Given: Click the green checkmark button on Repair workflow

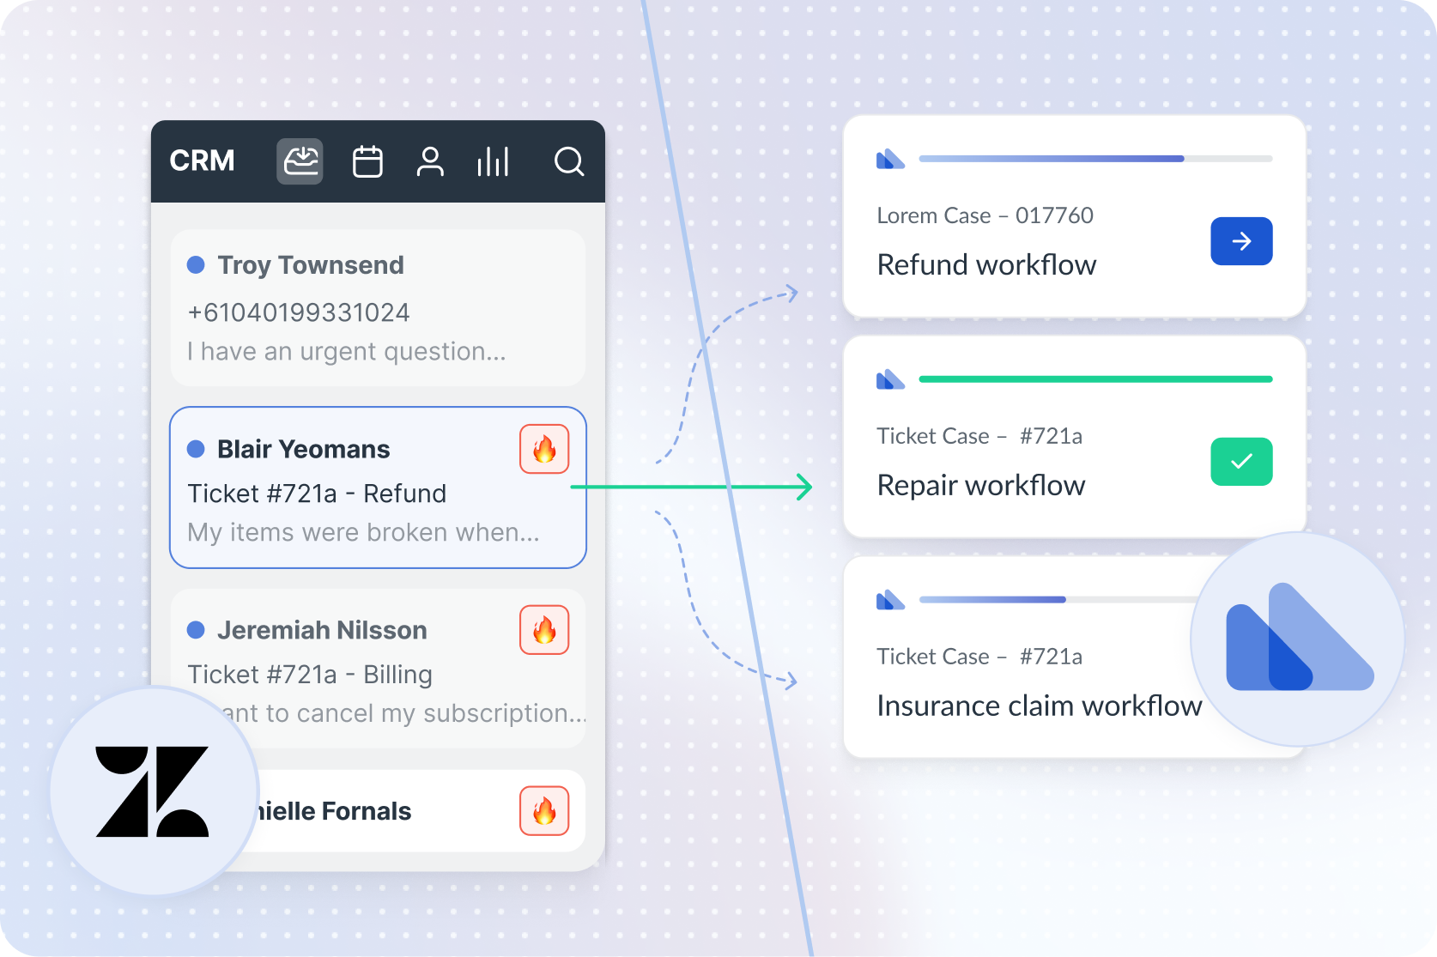Looking at the screenshot, I should click(1241, 462).
